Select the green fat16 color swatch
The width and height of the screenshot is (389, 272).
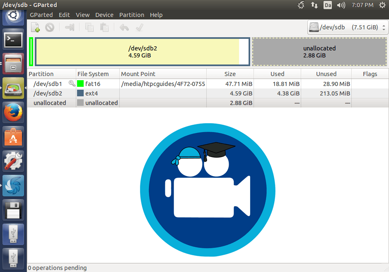coord(80,84)
